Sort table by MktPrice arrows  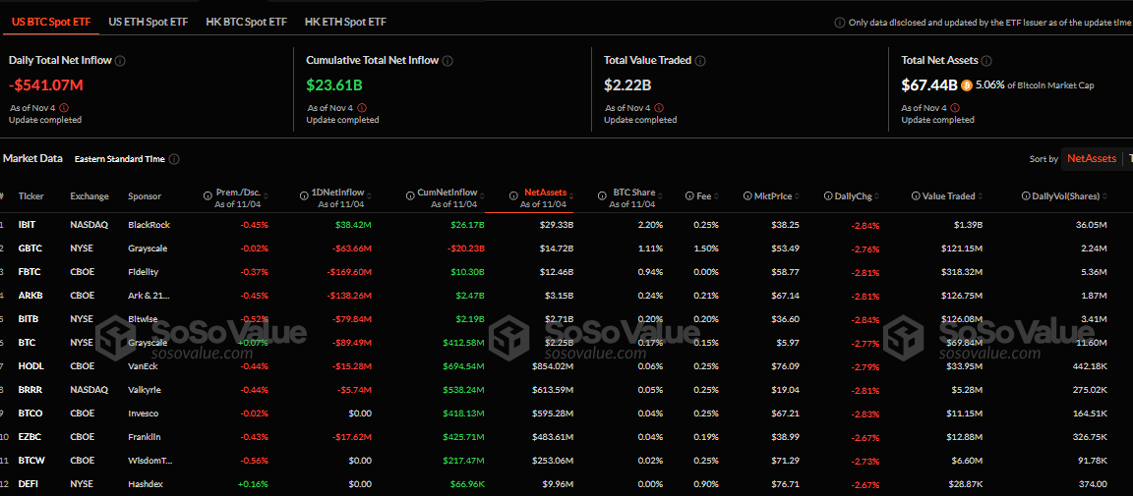pyautogui.click(x=797, y=196)
